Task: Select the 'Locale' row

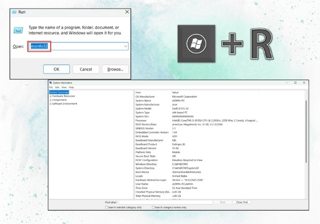Action: 220,176
